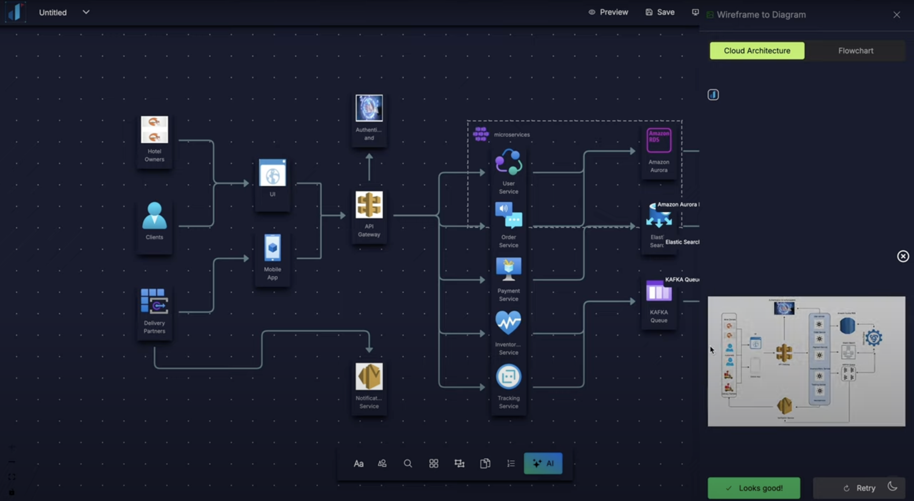
Task: Click the presentation icon next to Save
Action: (x=695, y=13)
